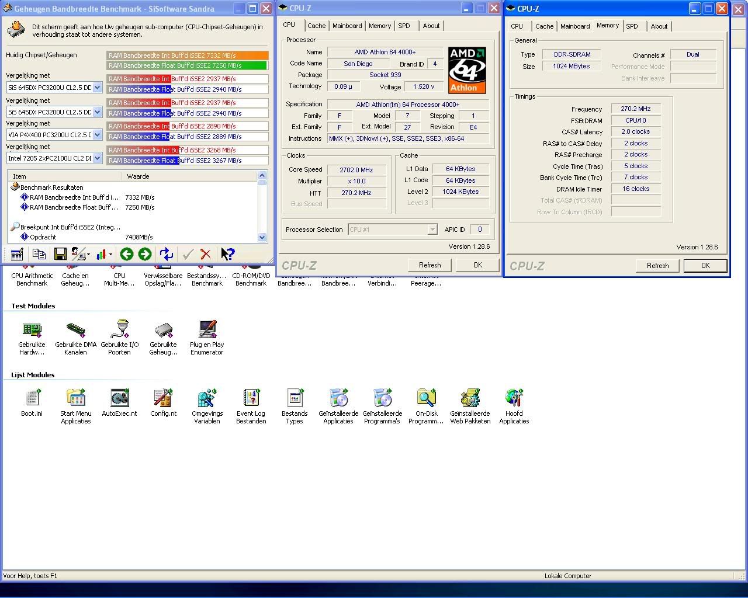Open the Intel 7205 comparison dropdown
748x598 pixels.
pyautogui.click(x=97, y=158)
